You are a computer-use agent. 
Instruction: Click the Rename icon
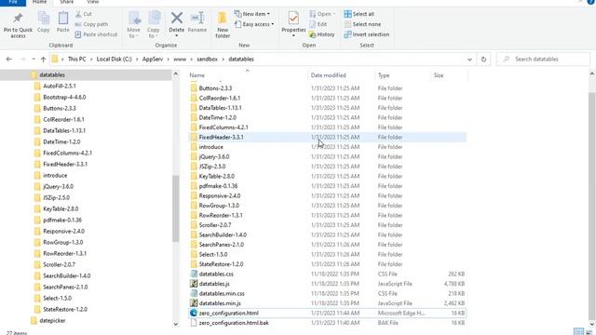pos(197,18)
